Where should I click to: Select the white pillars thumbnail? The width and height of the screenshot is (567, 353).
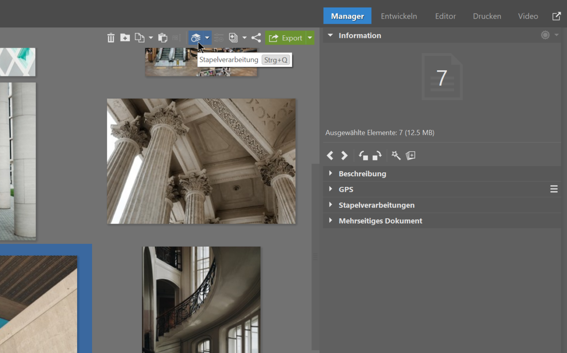pyautogui.click(x=18, y=161)
